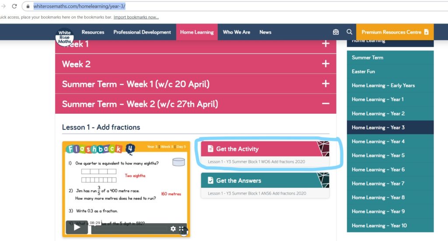This screenshot has height=241, width=448.
Task: Open video settings gear icon
Action: click(173, 228)
